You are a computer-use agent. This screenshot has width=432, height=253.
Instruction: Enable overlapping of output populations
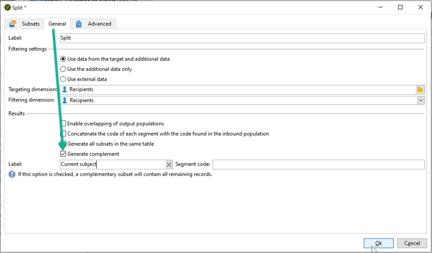pos(64,124)
